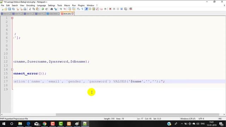Click the Windows (CR LF) status bar entry
Image resolution: width=226 pixels, height=127 pixels.
188,119
